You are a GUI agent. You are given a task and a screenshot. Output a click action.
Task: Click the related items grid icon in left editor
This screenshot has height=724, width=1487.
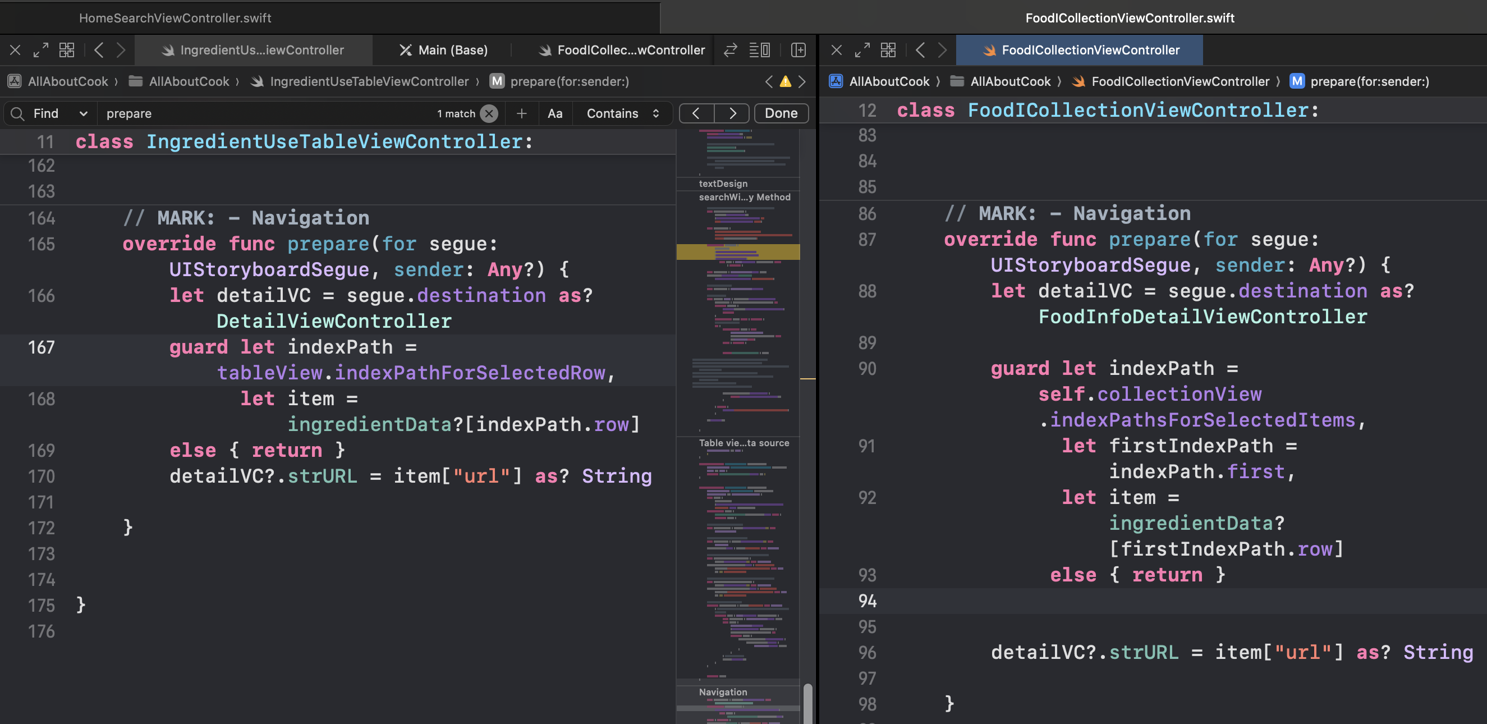(x=67, y=50)
